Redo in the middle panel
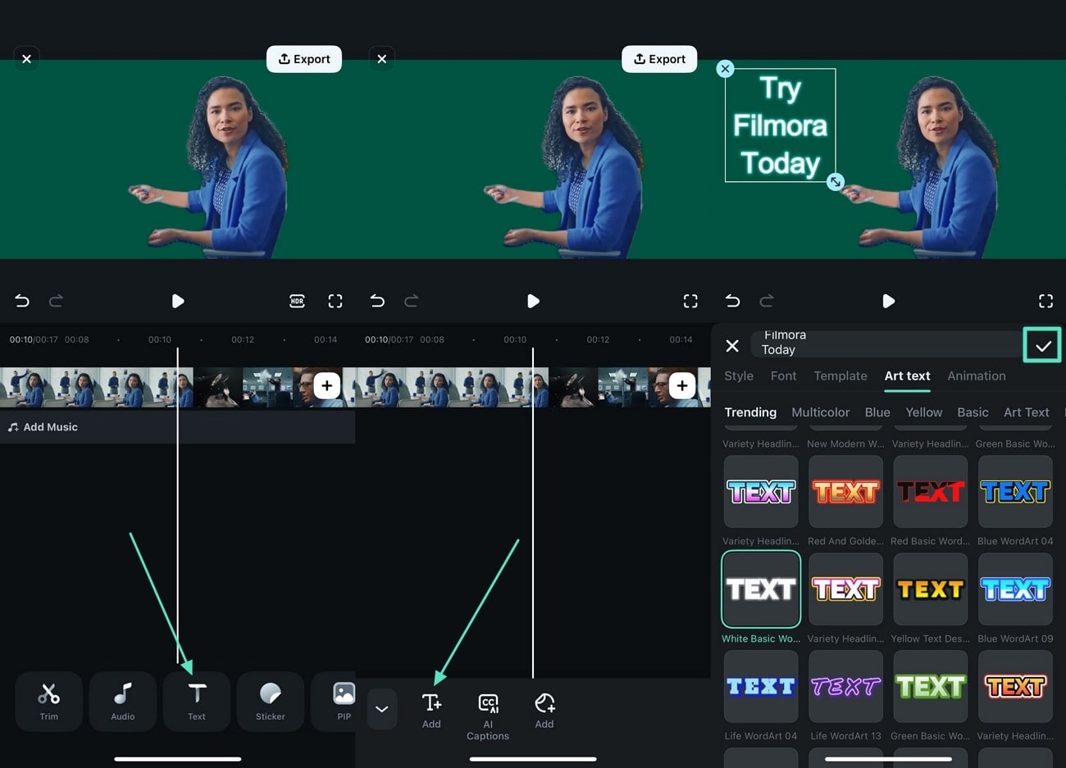This screenshot has height=768, width=1066. tap(411, 301)
